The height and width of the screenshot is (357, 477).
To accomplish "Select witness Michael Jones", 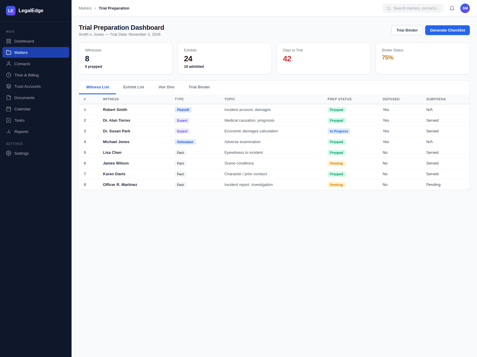I will 116,142.
